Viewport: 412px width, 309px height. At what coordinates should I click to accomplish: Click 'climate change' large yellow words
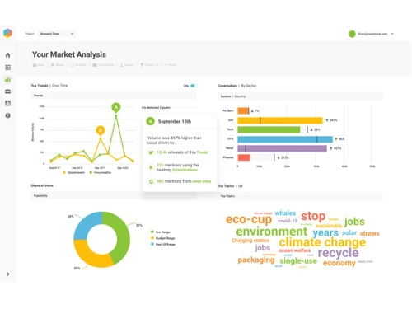click(x=322, y=242)
